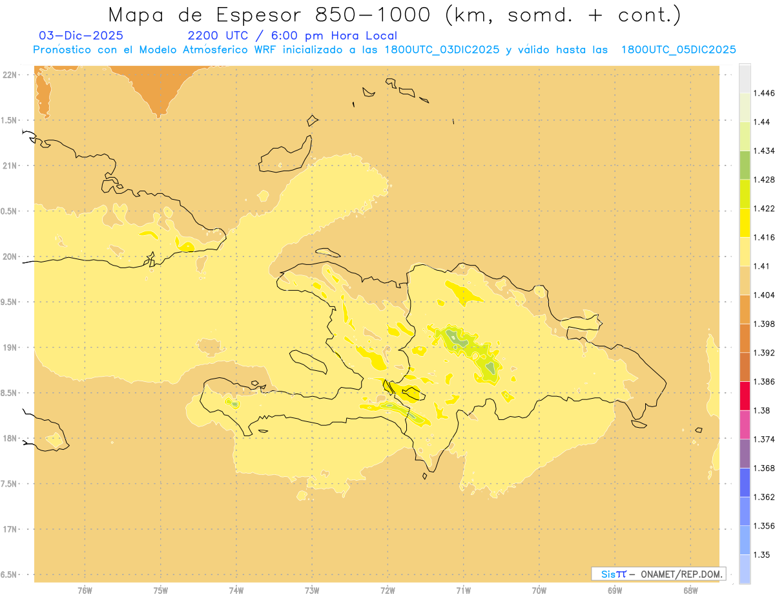
Task: Click the longitude label '71W'
Action: tap(463, 591)
